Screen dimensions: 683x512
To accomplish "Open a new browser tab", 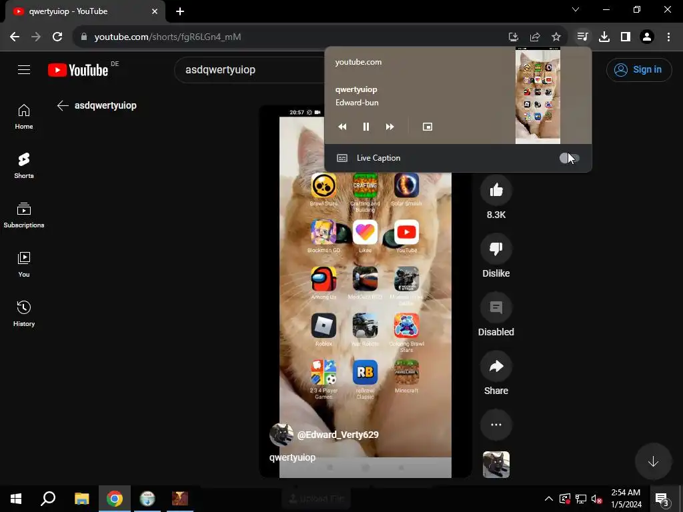I will pos(180,11).
